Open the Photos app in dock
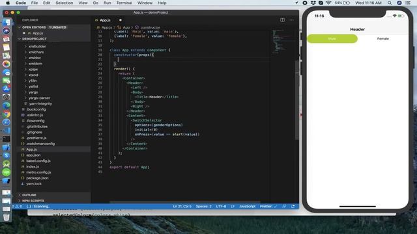This screenshot has width=417, height=234. pyautogui.click(x=6, y=64)
